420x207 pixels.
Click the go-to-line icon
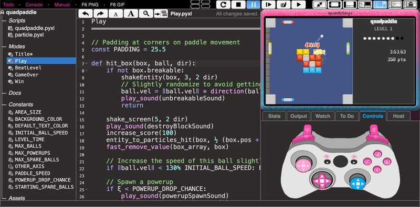coord(161,14)
